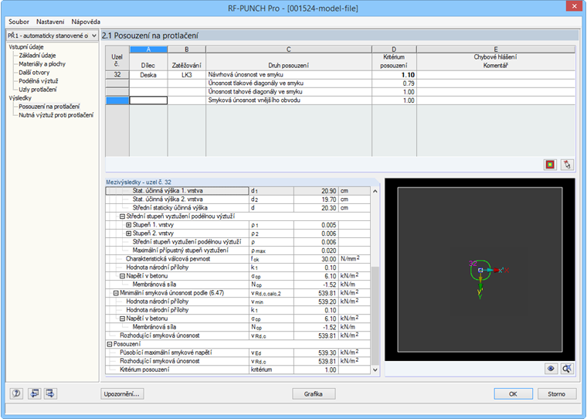The width and height of the screenshot is (587, 419).
Task: Select Střední staticky účinná výška row
Action: 238,208
